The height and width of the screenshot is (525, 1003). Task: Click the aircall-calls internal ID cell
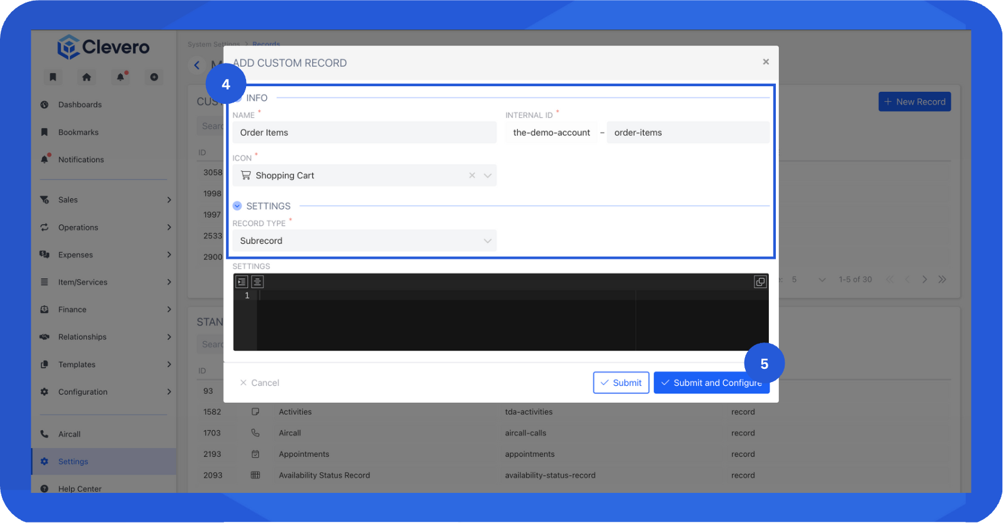pos(525,433)
